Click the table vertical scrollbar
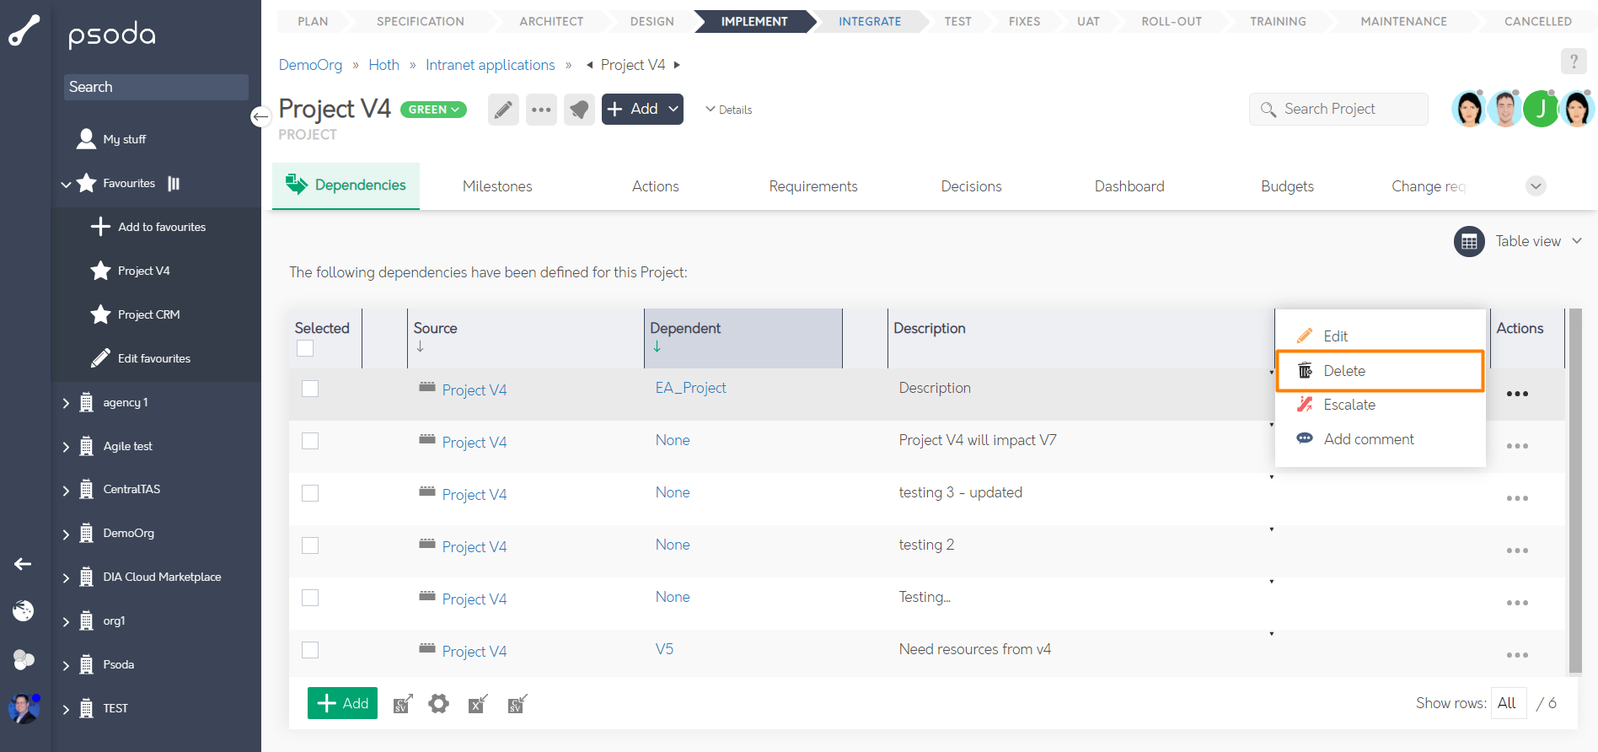This screenshot has height=752, width=1598. tap(1574, 491)
